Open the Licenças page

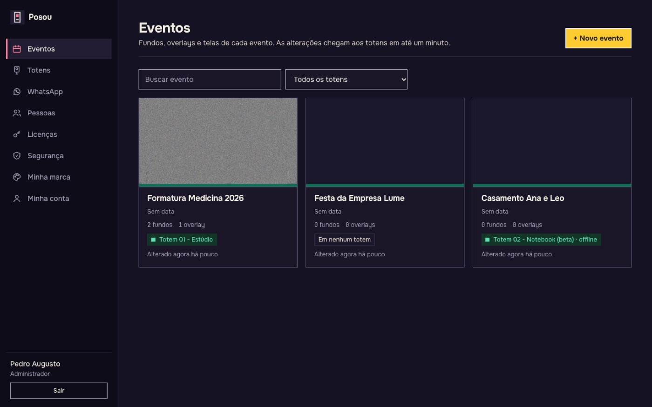59,134
